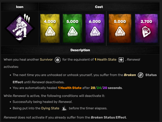Click the Survivor round icon
The width and height of the screenshot is (162, 122).
58,60
